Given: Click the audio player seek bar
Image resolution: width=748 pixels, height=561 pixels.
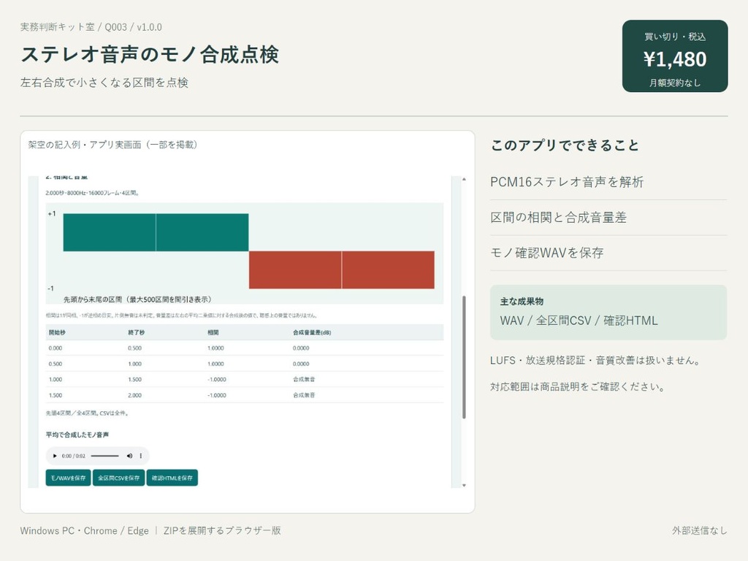Looking at the screenshot, I should 105,456.
